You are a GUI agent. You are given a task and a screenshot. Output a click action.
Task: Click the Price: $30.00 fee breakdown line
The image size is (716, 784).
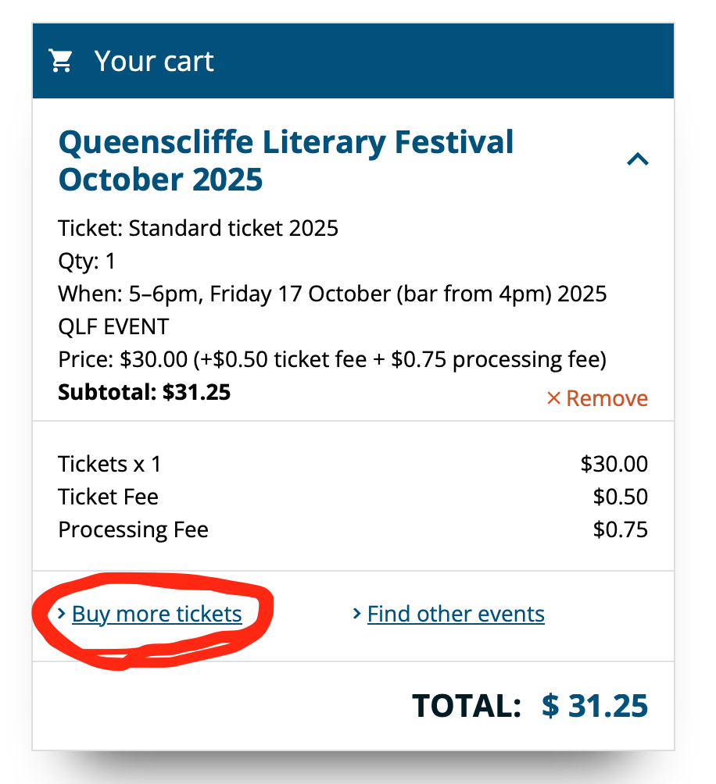pyautogui.click(x=332, y=360)
